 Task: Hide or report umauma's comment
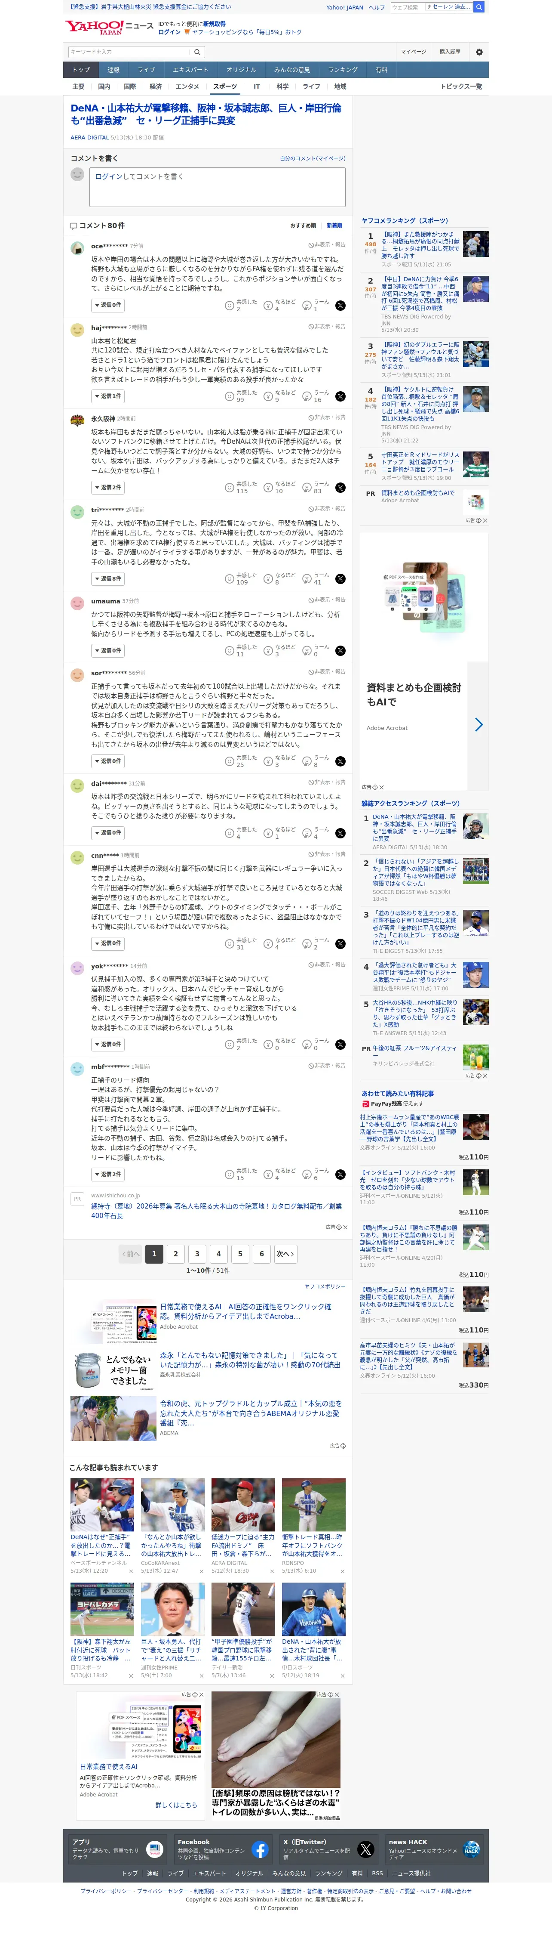point(327,600)
